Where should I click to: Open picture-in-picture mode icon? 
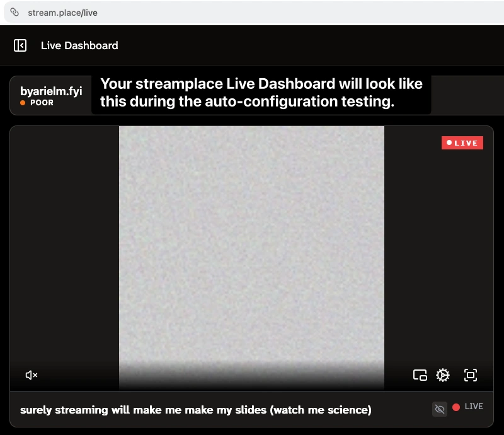(x=420, y=375)
